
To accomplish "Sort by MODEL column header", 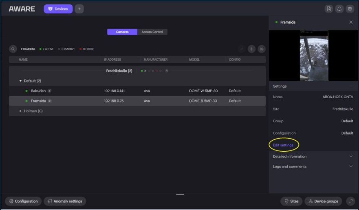I will [x=194, y=60].
